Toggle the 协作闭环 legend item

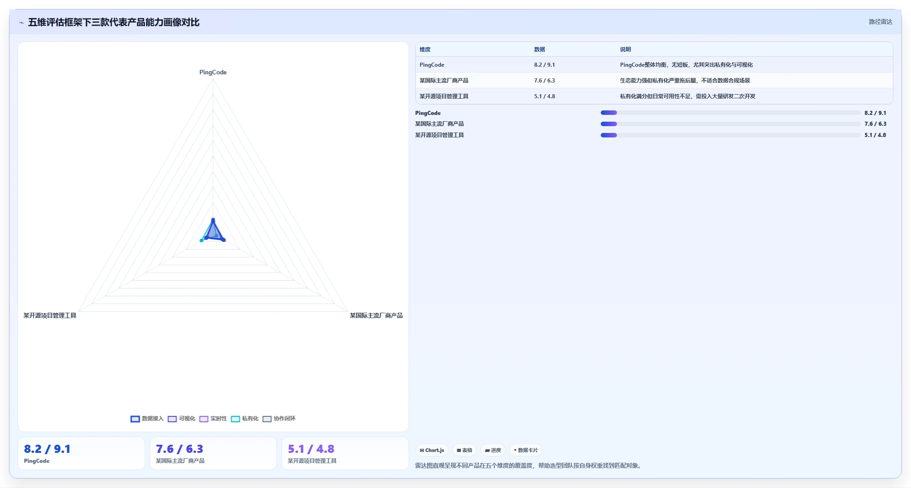pos(279,419)
